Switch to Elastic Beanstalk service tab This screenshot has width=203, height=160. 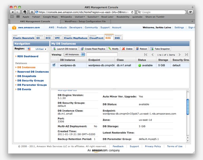coord(24,37)
